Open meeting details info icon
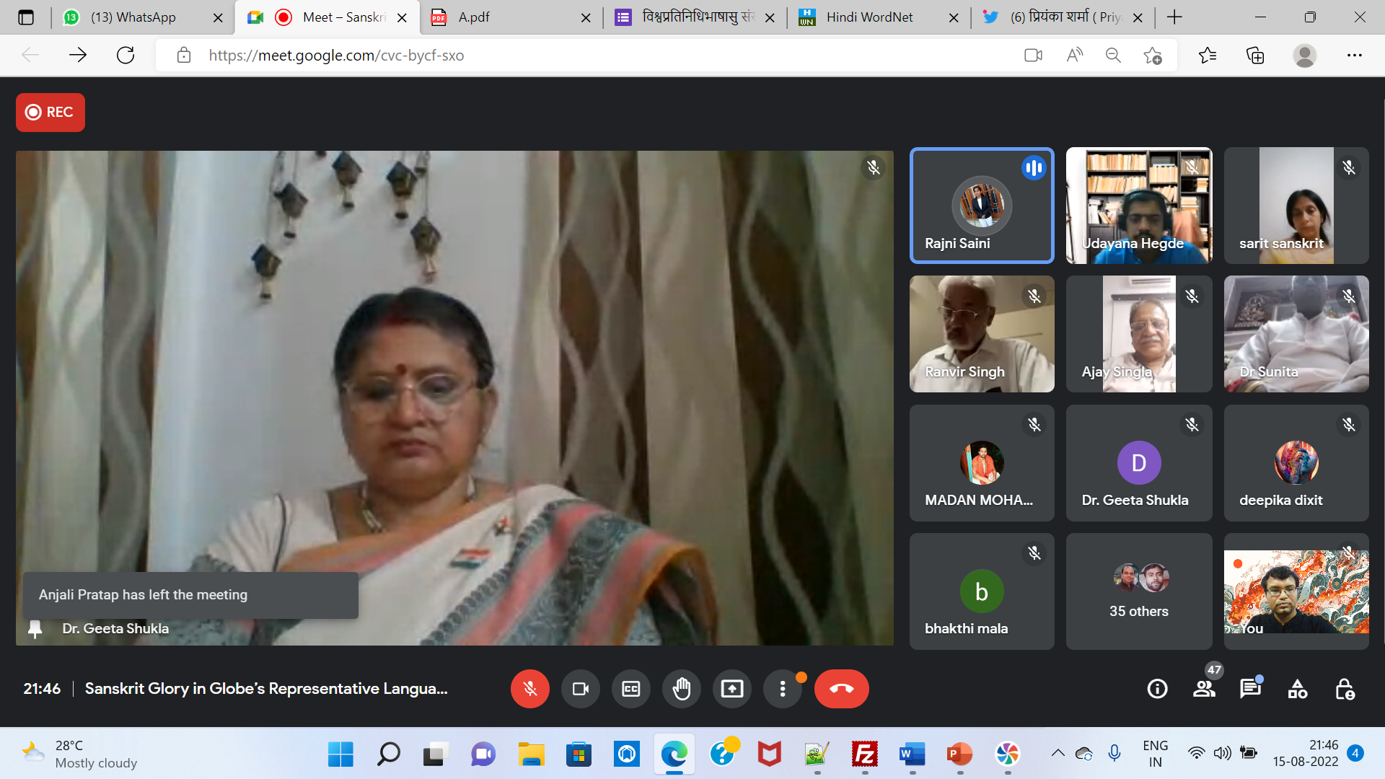The image size is (1385, 779). [1157, 689]
